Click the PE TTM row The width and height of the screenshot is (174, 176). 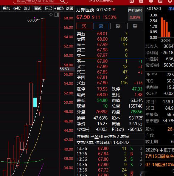(x=160, y=74)
